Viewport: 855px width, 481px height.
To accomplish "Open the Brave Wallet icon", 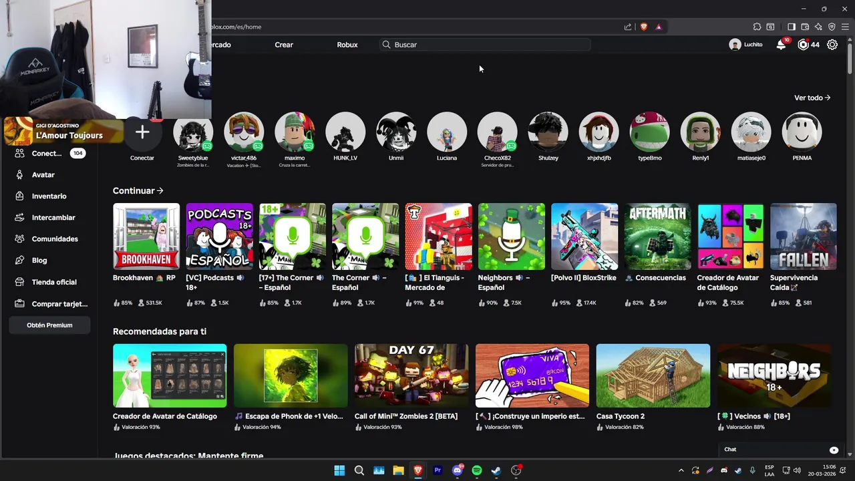I will coord(805,27).
